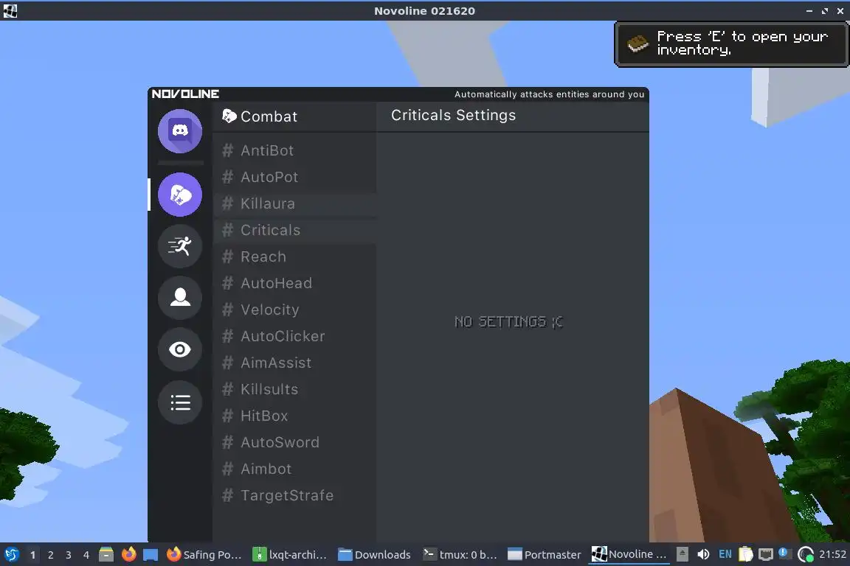The image size is (850, 566).
Task: Switch to the Safing Po... Firefox window
Action: click(204, 554)
